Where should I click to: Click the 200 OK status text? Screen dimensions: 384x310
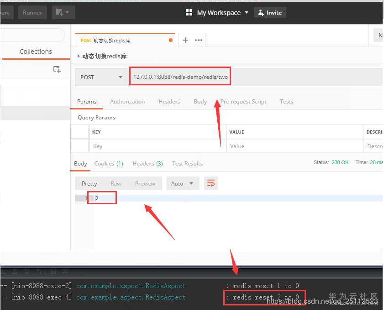pyautogui.click(x=340, y=162)
